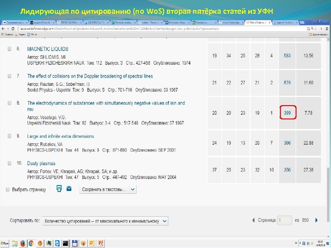The height and width of the screenshot is (248, 331).
Task: Click the email envelope icon below list
Action: coord(69,189)
